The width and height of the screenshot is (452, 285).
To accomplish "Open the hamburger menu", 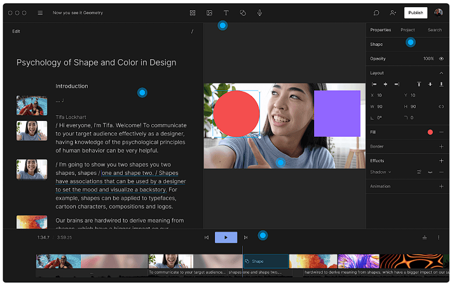I will 40,13.
